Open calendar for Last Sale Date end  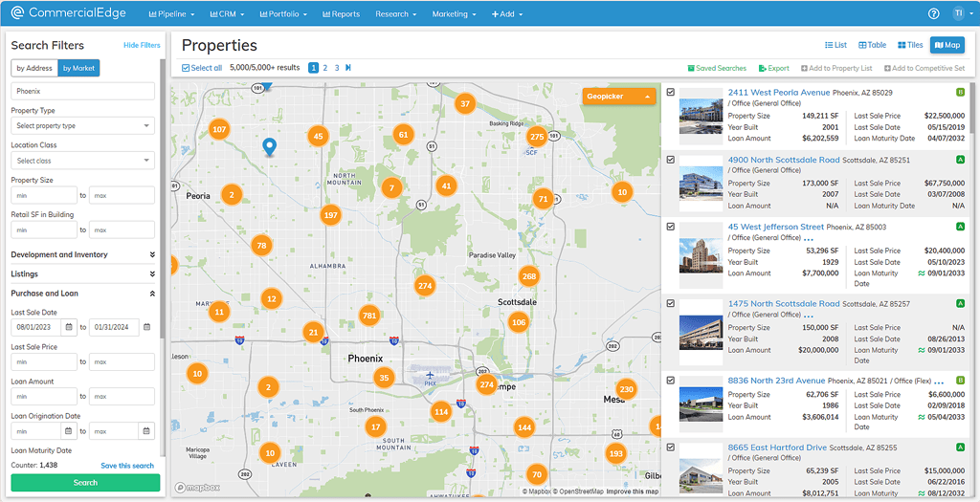click(146, 327)
